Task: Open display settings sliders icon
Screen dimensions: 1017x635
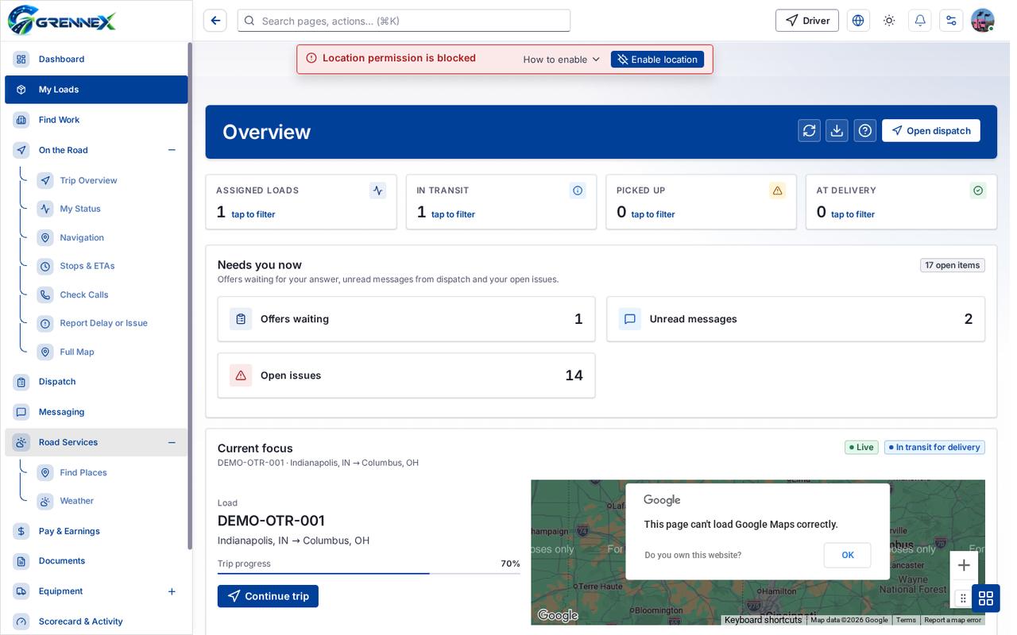Action: (x=951, y=21)
